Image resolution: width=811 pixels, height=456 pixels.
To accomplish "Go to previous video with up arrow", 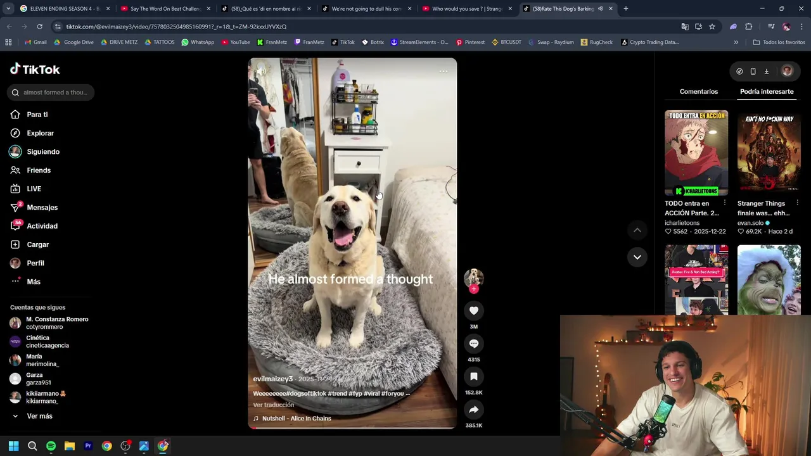I will click(x=637, y=231).
